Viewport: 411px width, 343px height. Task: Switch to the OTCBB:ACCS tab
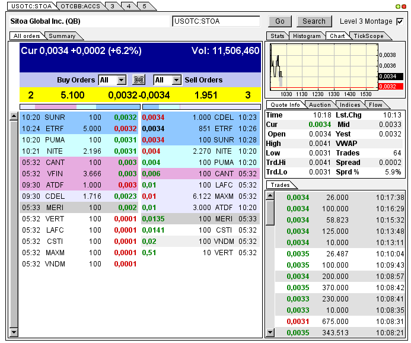[x=81, y=6]
